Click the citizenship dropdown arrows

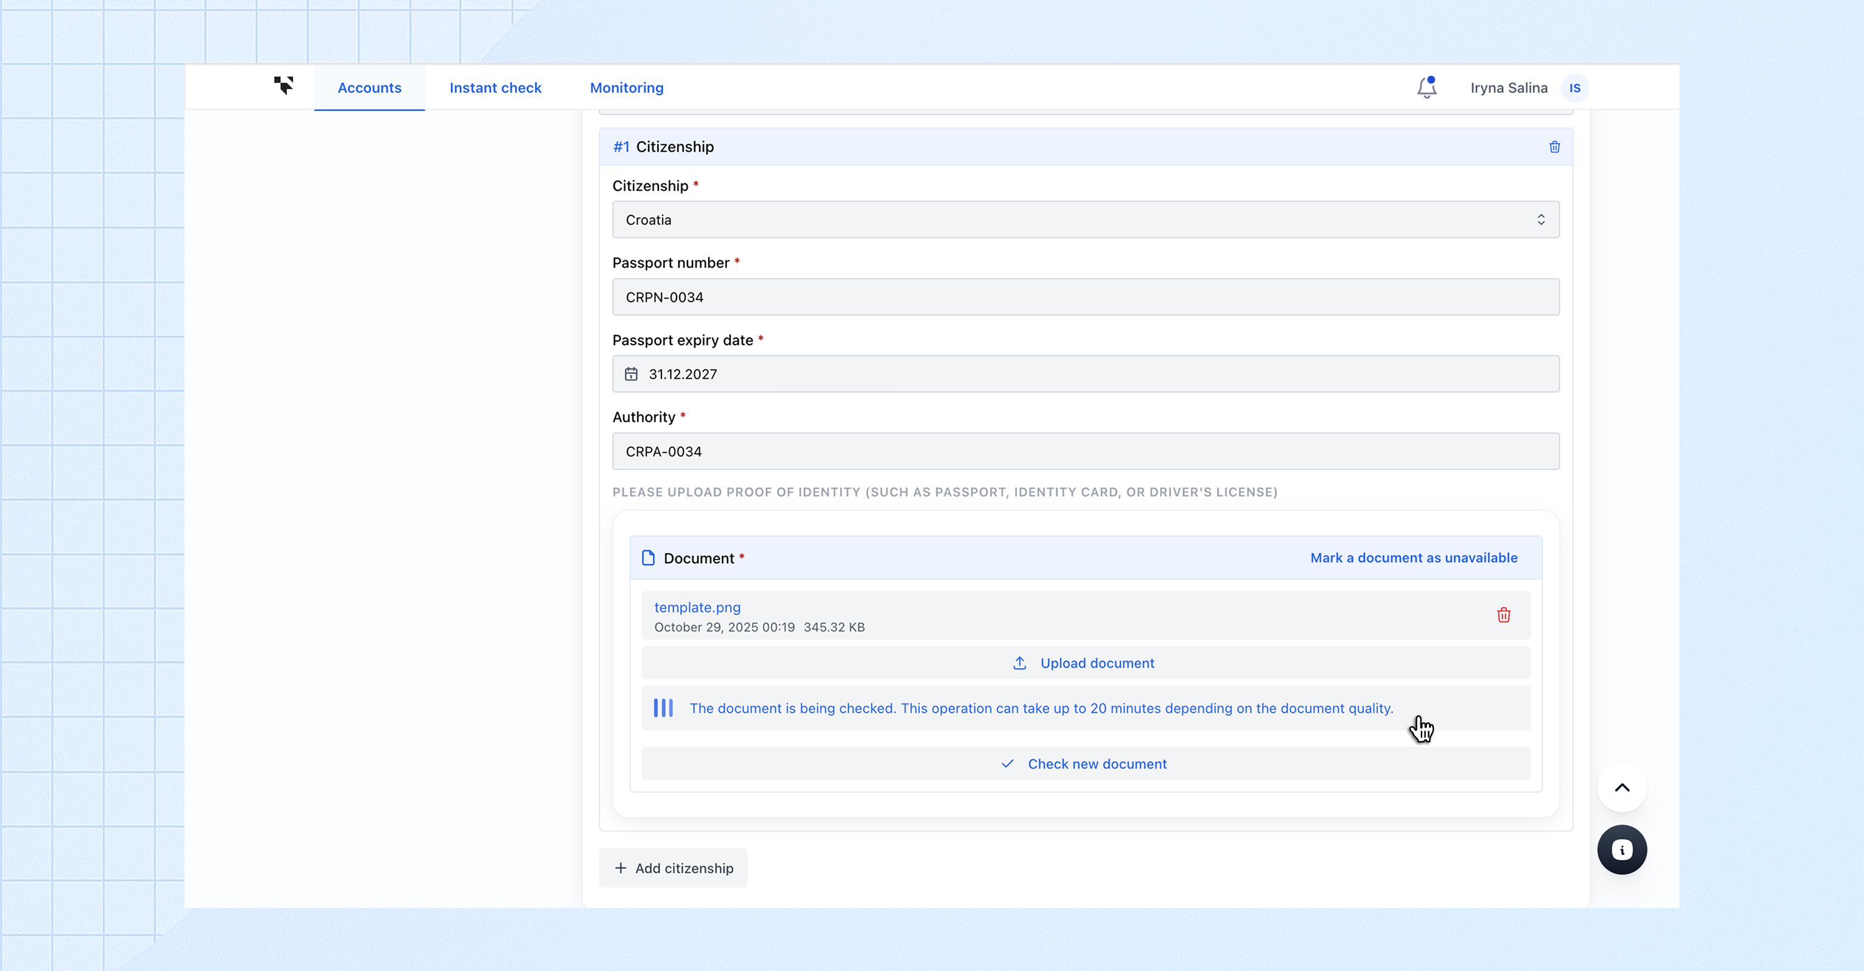[1541, 220]
